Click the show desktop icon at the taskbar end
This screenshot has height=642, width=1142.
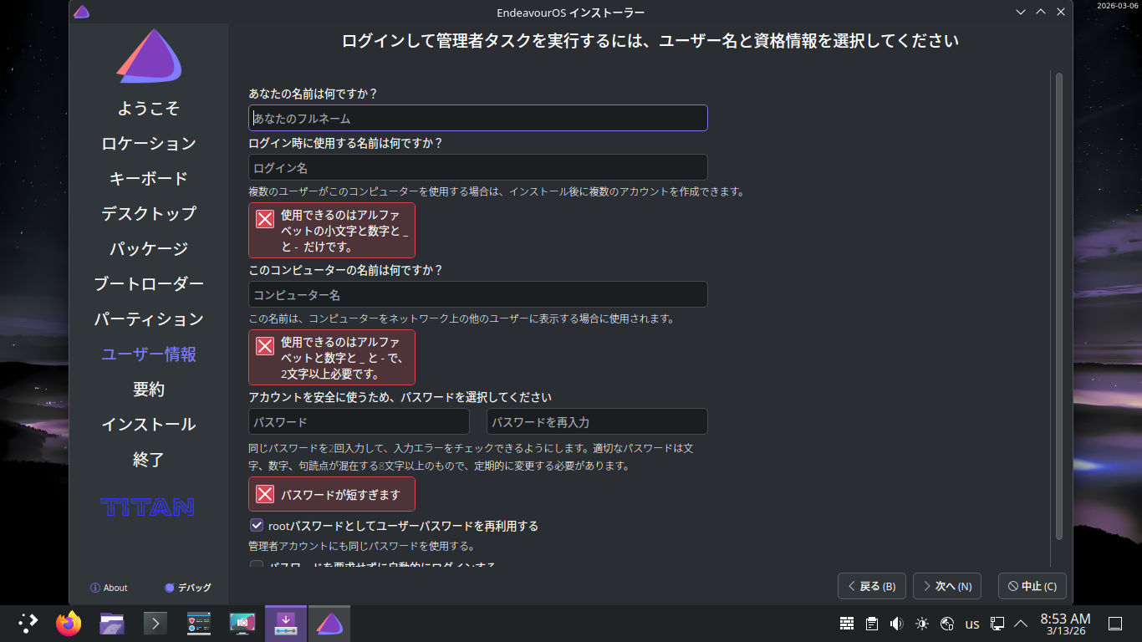[x=1114, y=624]
